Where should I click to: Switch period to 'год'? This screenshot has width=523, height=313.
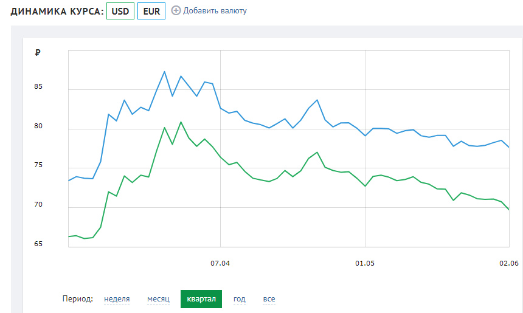[x=240, y=299]
